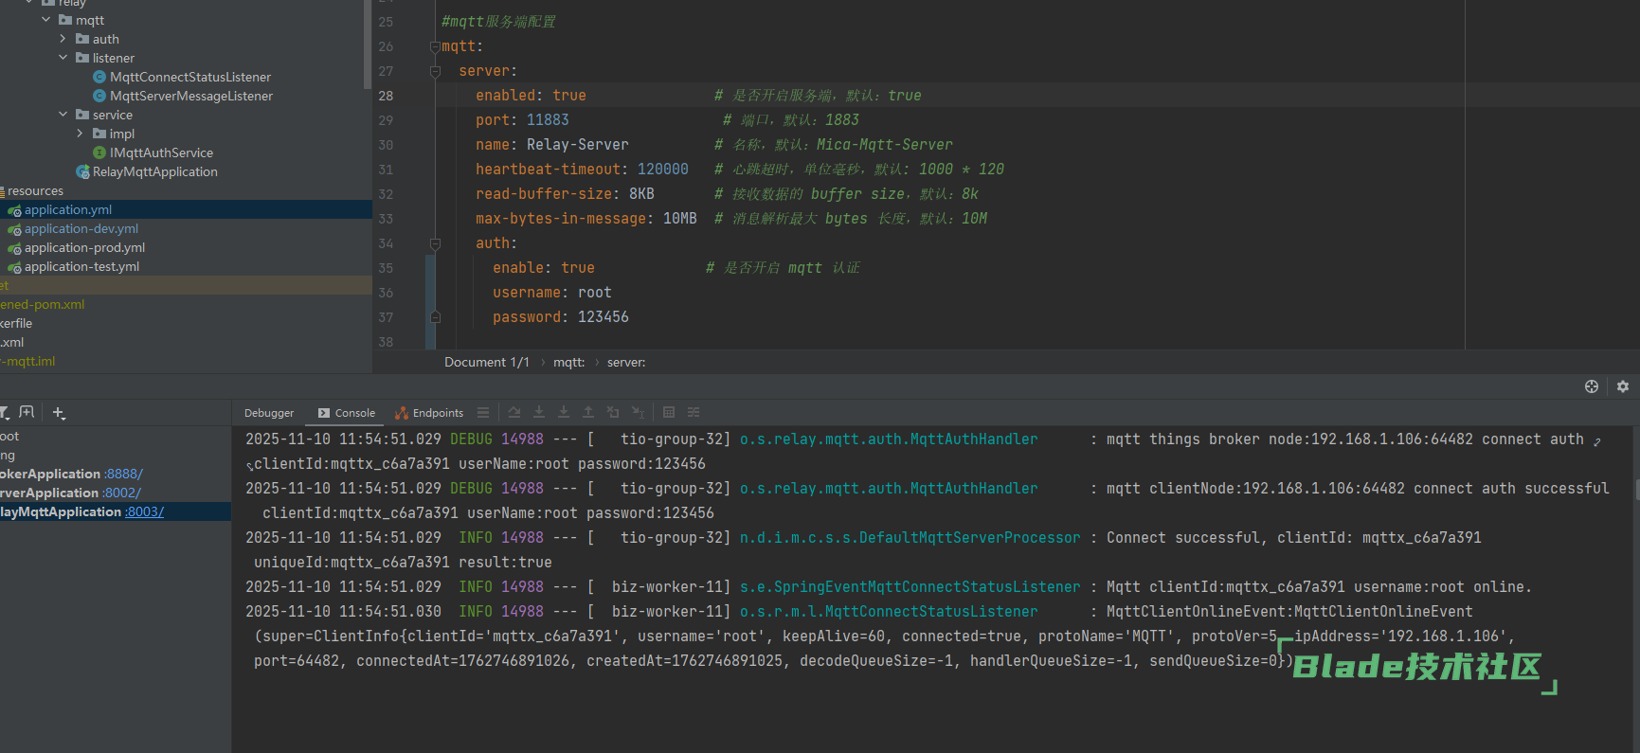Open the RelayMqttApplication class file
The height and width of the screenshot is (753, 1640).
coord(154,171)
